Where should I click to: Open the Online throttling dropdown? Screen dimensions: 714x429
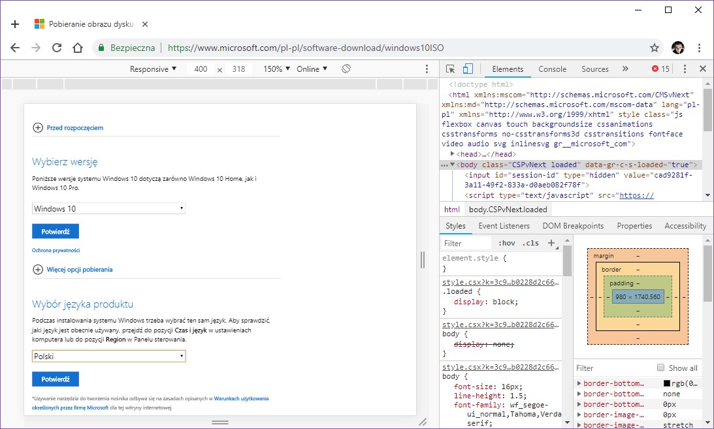pos(312,69)
